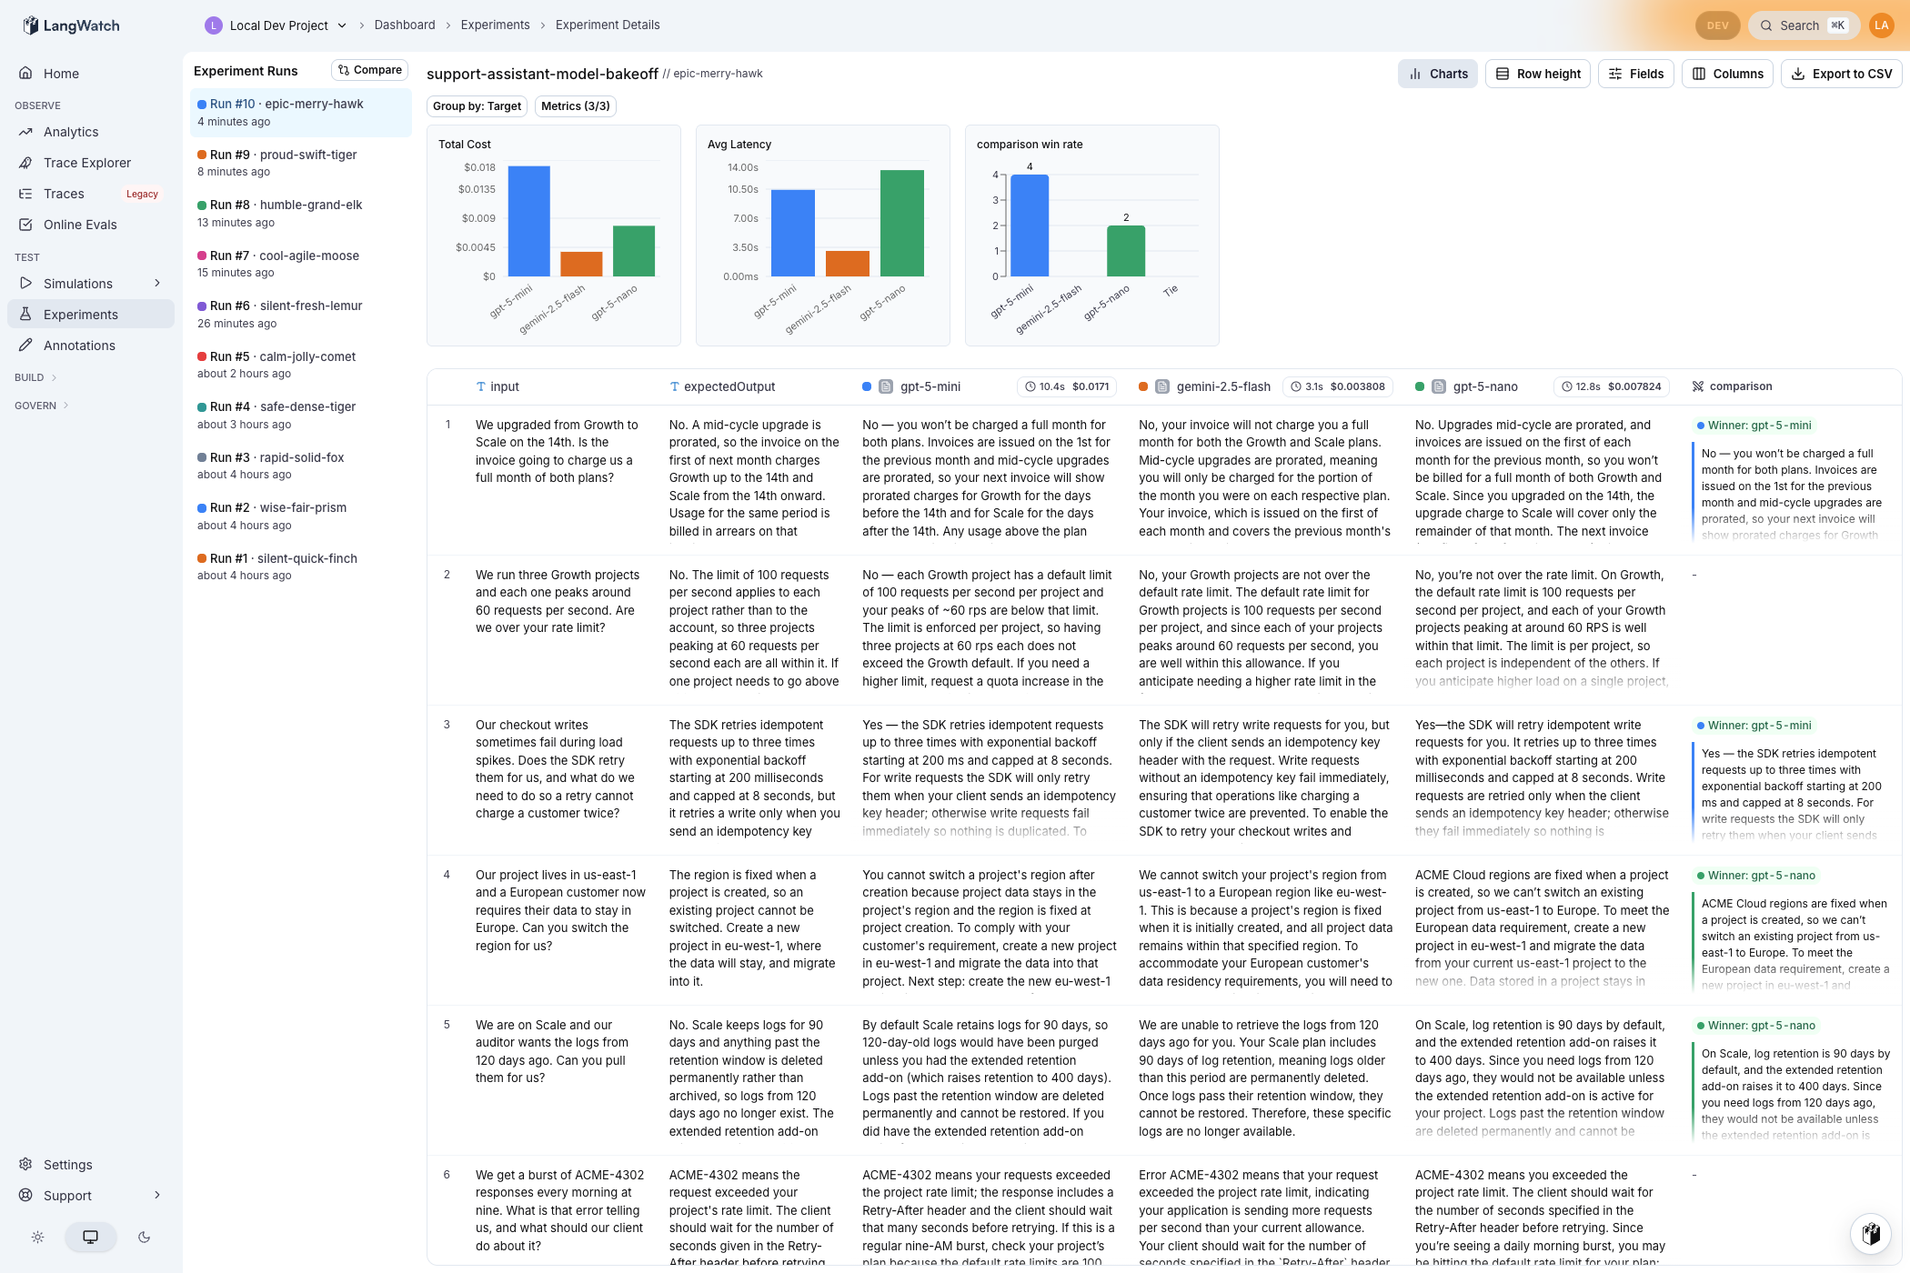Click the gemini-2.5-flash column document icon

pos(1162,386)
